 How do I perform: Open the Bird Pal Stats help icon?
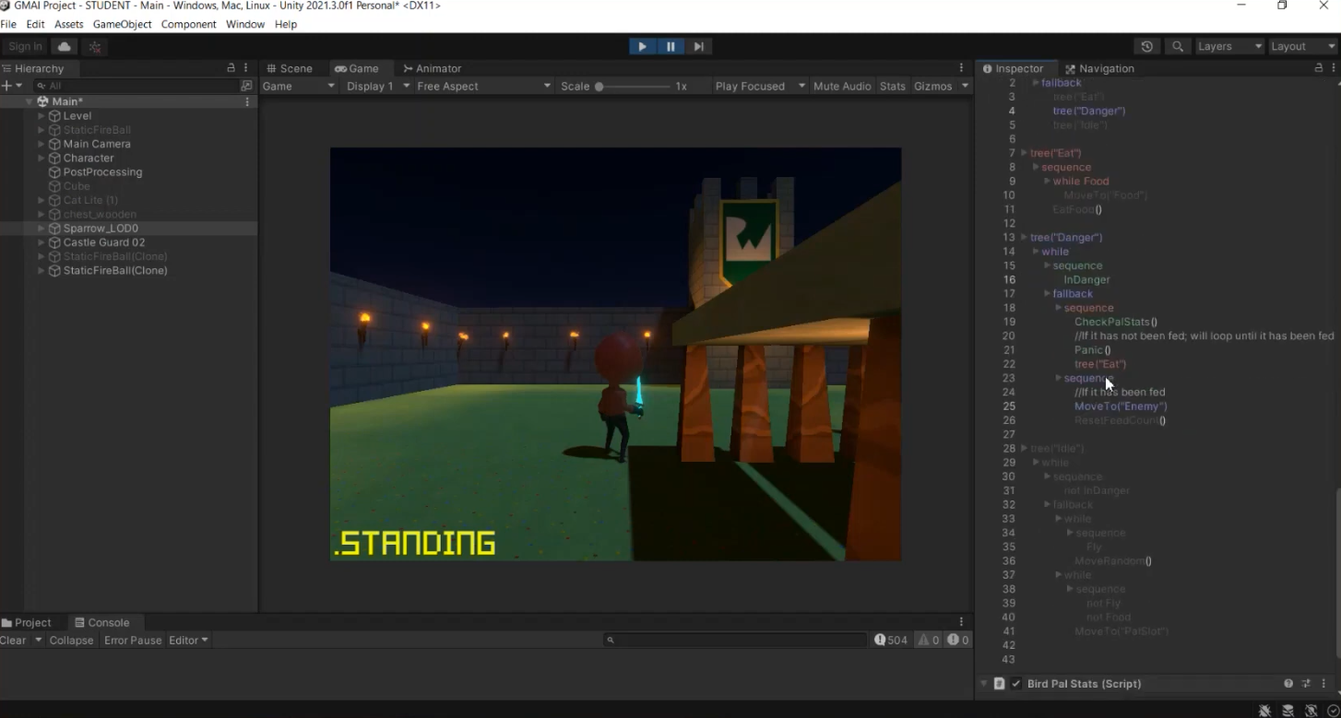click(1288, 684)
